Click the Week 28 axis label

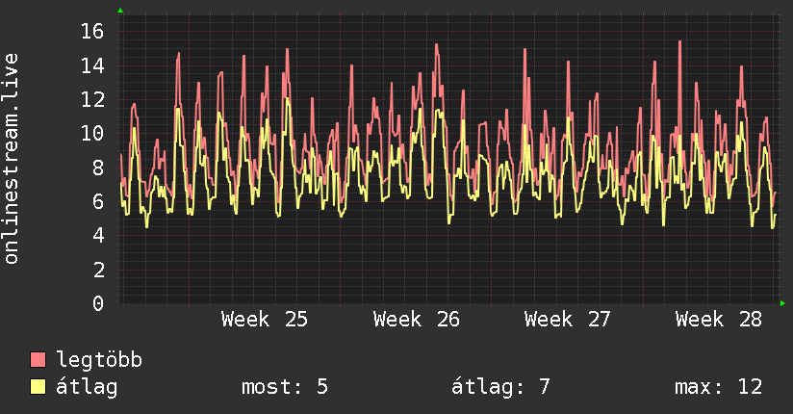point(719,320)
